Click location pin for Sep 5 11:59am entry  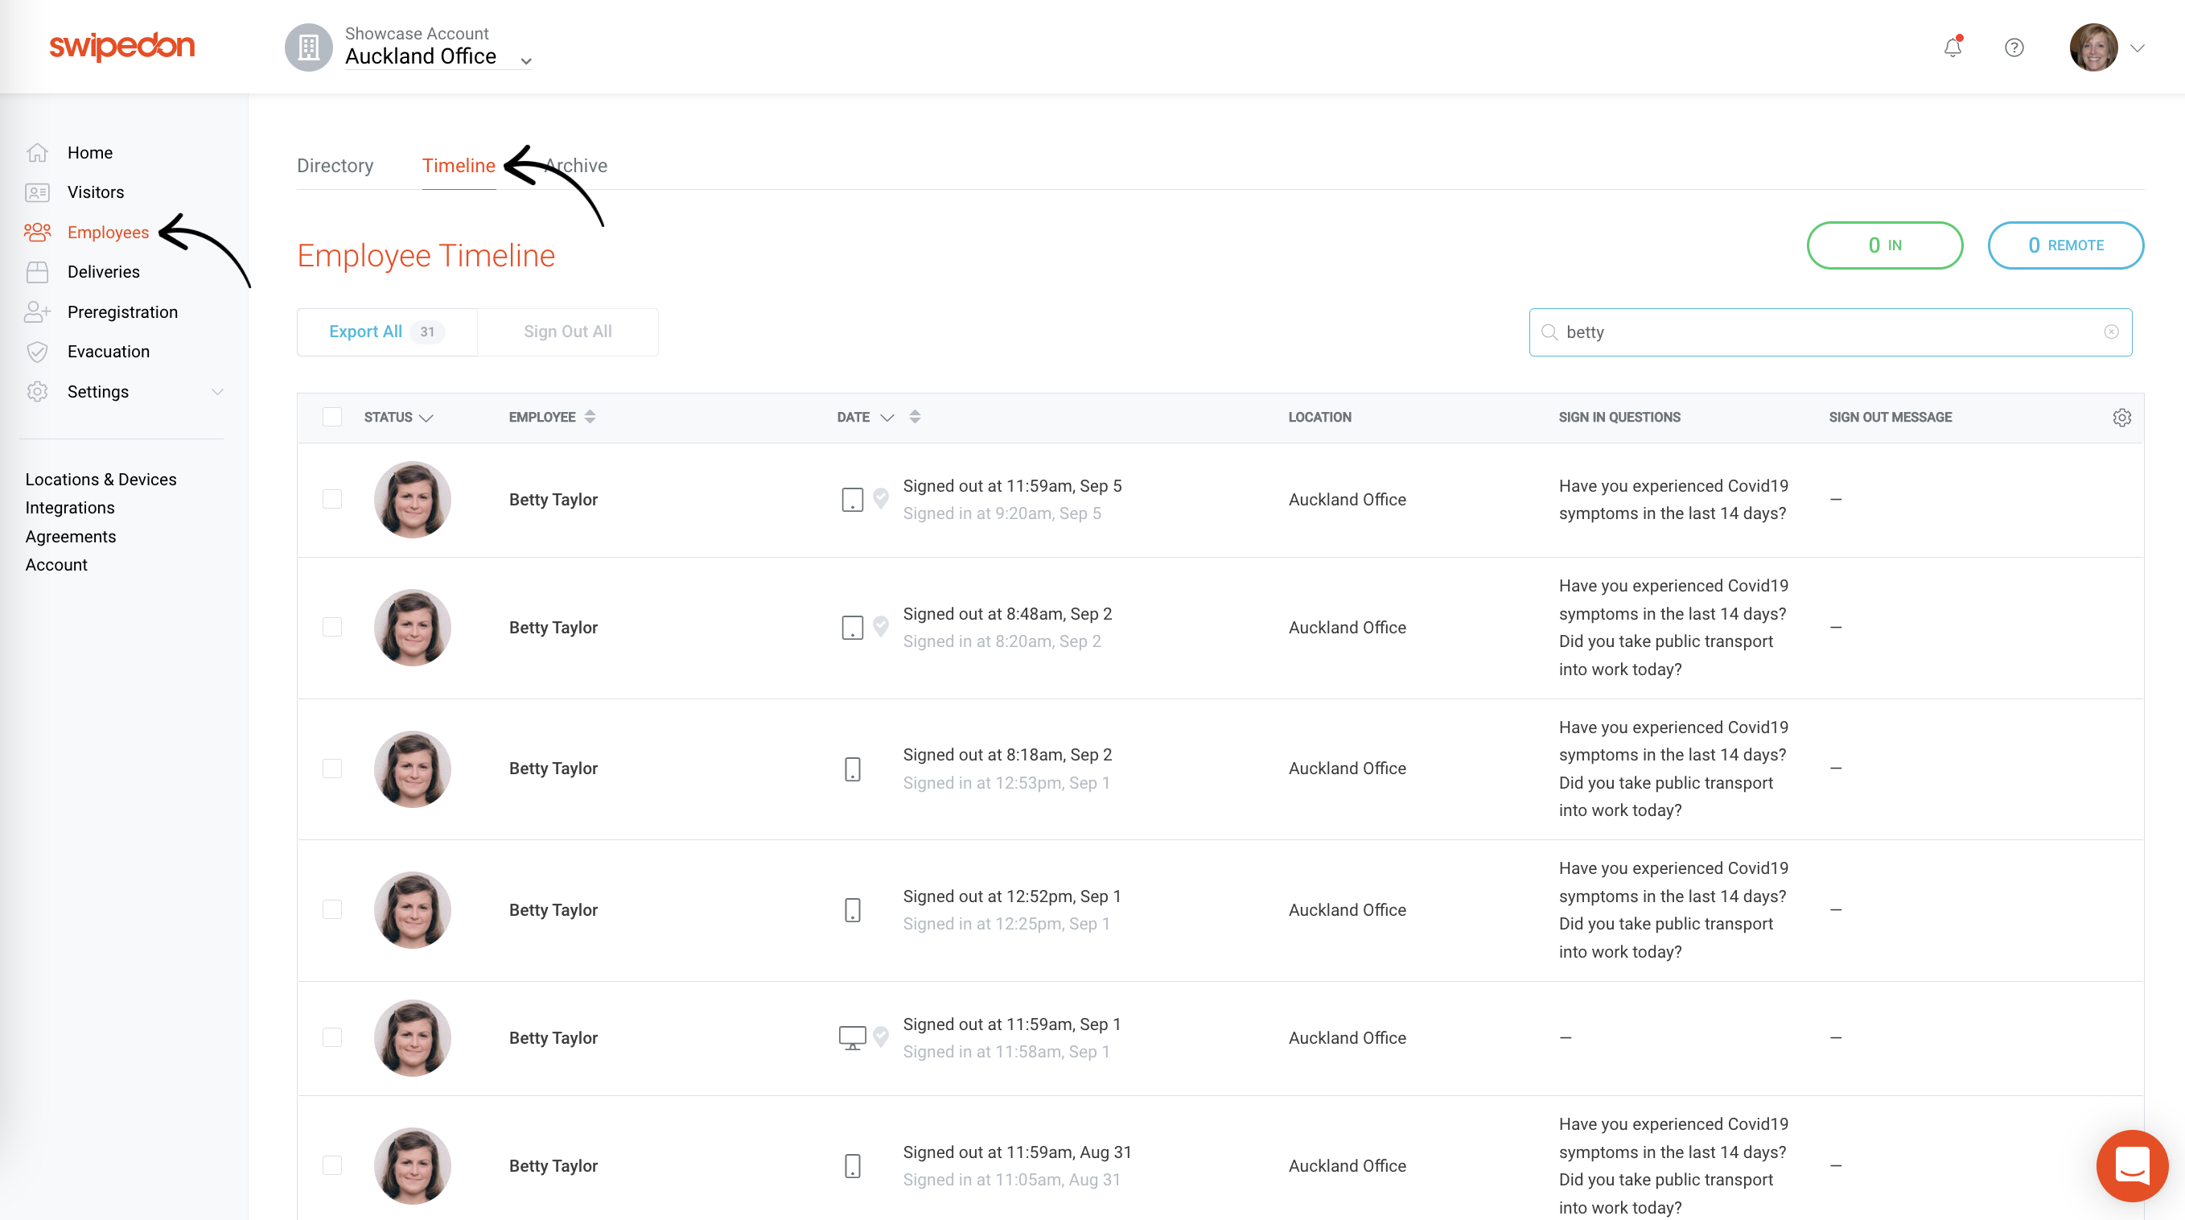tap(880, 498)
